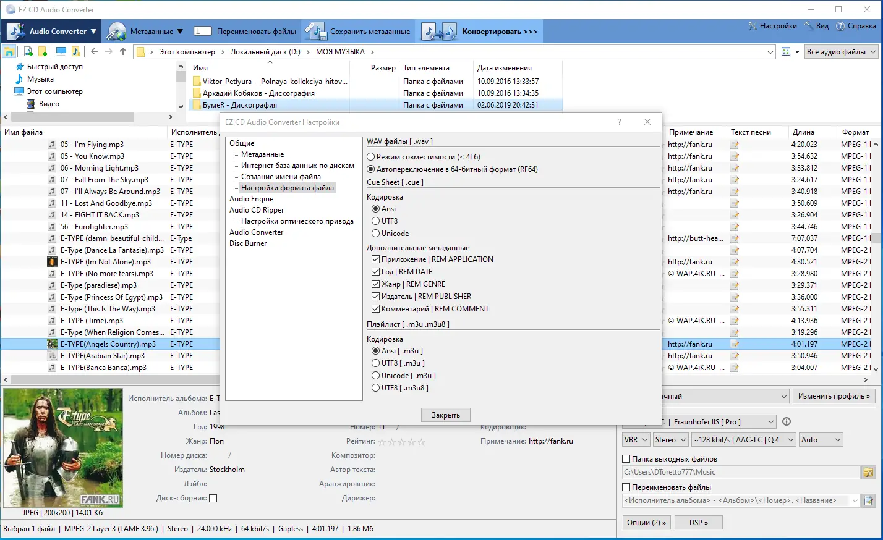883x540 pixels.
Task: Click the question mark help icon in settings dialog
Action: click(x=620, y=122)
